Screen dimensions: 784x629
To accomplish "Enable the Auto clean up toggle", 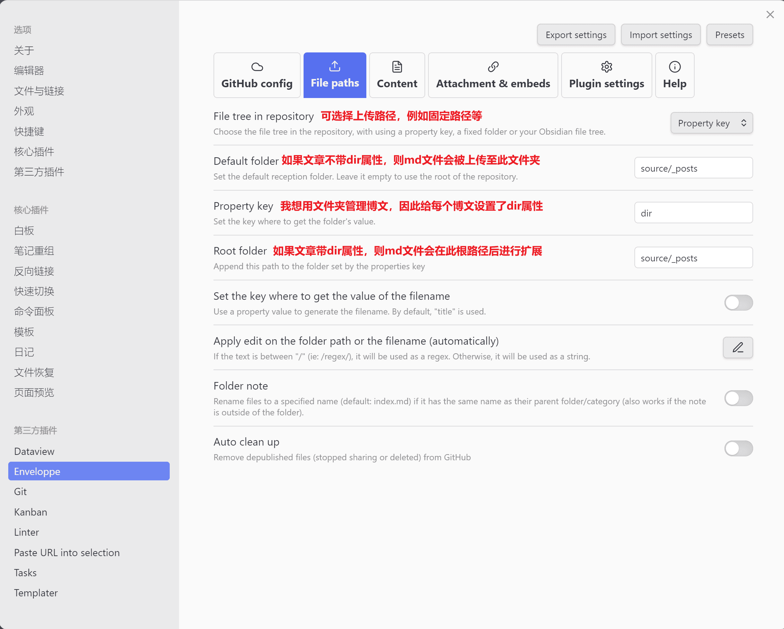I will 738,448.
